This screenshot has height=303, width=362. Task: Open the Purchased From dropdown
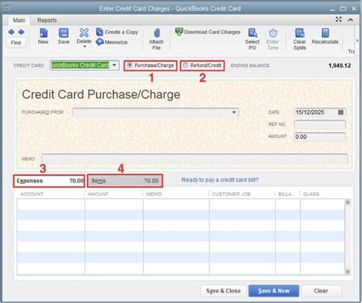pos(234,112)
